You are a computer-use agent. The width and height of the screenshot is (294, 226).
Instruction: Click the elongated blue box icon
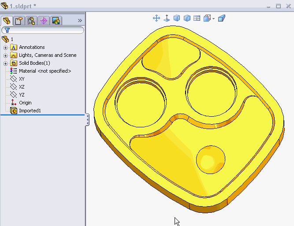222,18
